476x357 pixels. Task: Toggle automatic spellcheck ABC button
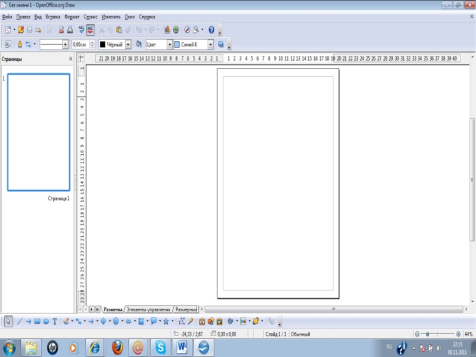[90, 29]
